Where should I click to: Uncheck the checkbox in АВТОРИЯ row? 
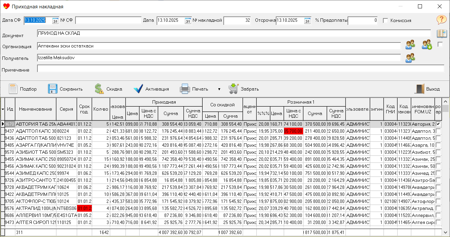438,124
